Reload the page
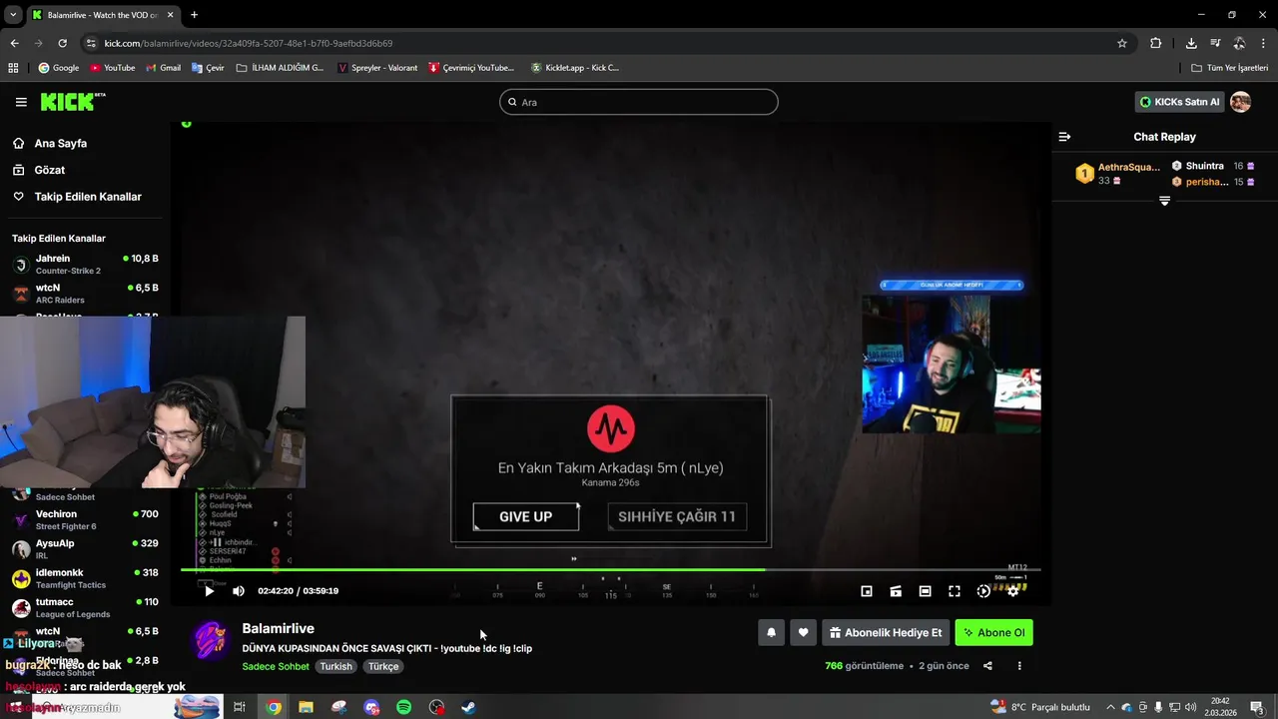Viewport: 1278px width, 719px height. click(x=62, y=43)
